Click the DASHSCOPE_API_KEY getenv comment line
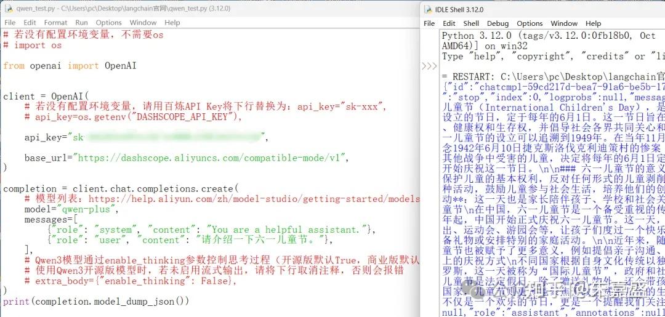Screen dimensions: 665x317 133,116
